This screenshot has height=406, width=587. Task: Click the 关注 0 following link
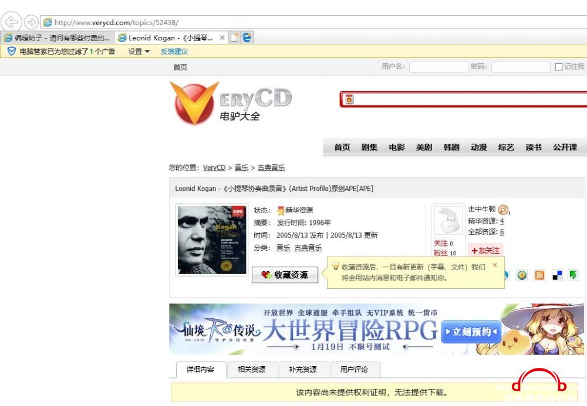(x=443, y=243)
